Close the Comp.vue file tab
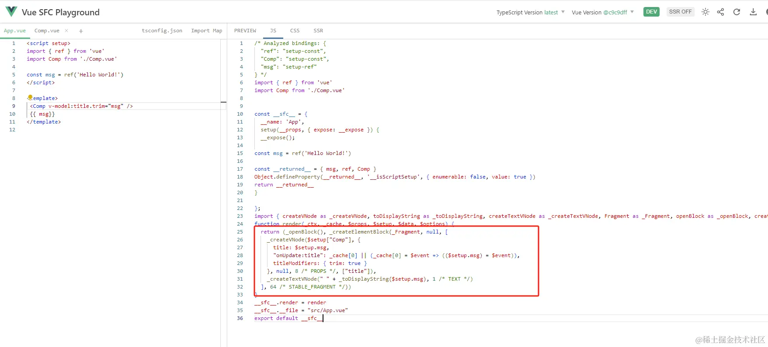This screenshot has height=347, width=768. [x=66, y=31]
